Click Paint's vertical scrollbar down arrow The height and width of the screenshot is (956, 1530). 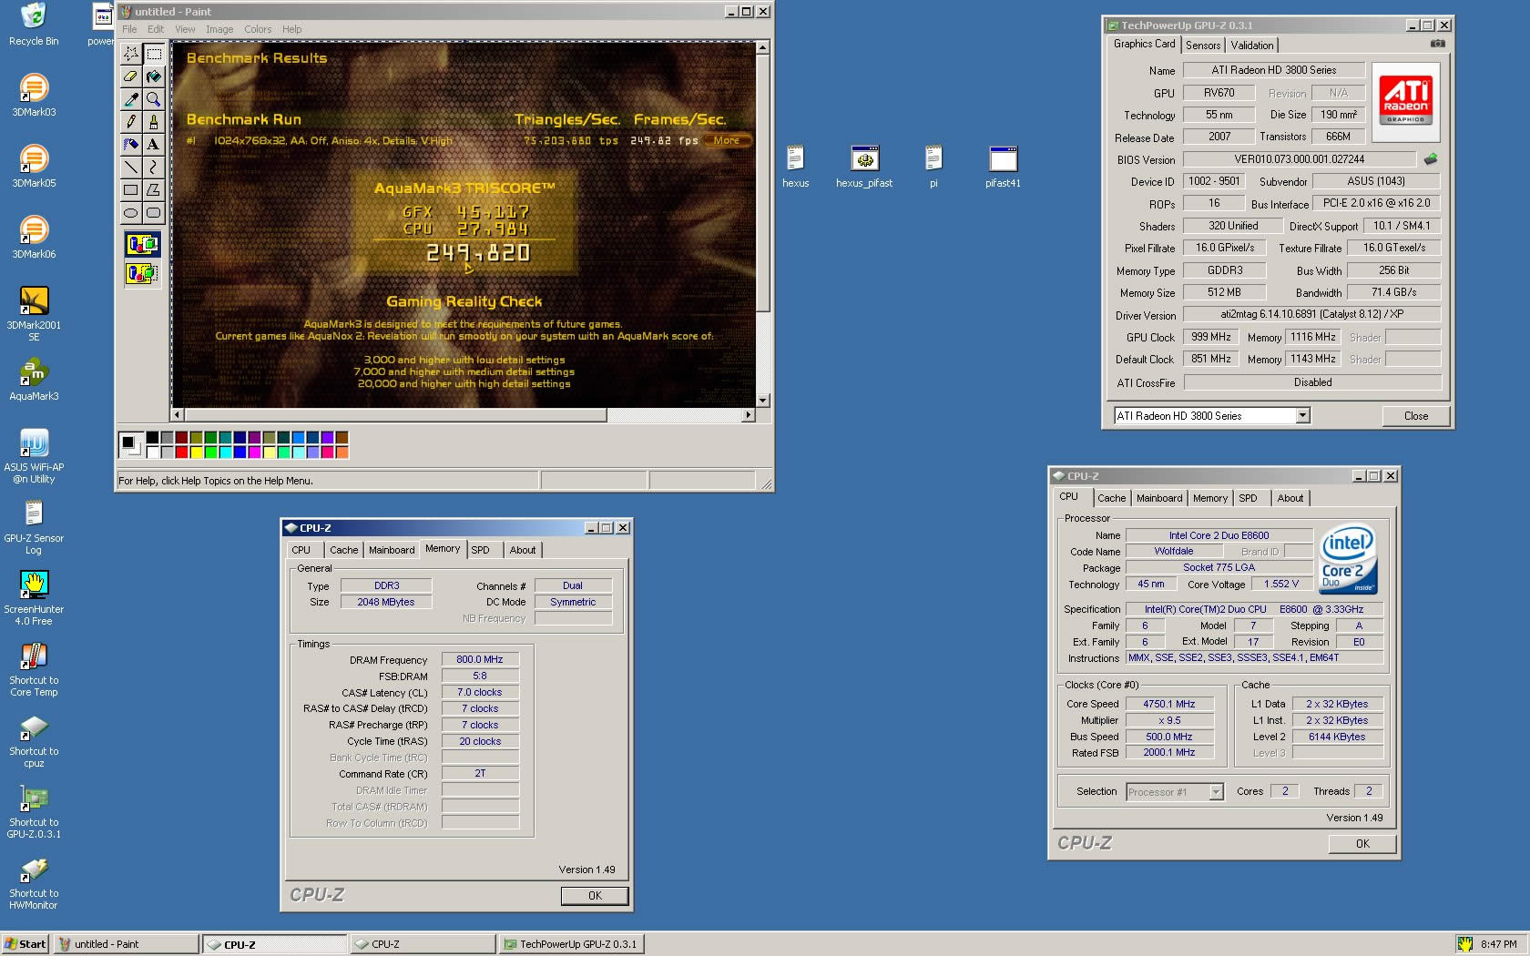[762, 401]
